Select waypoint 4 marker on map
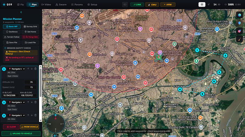245x137 pixels. point(180,89)
